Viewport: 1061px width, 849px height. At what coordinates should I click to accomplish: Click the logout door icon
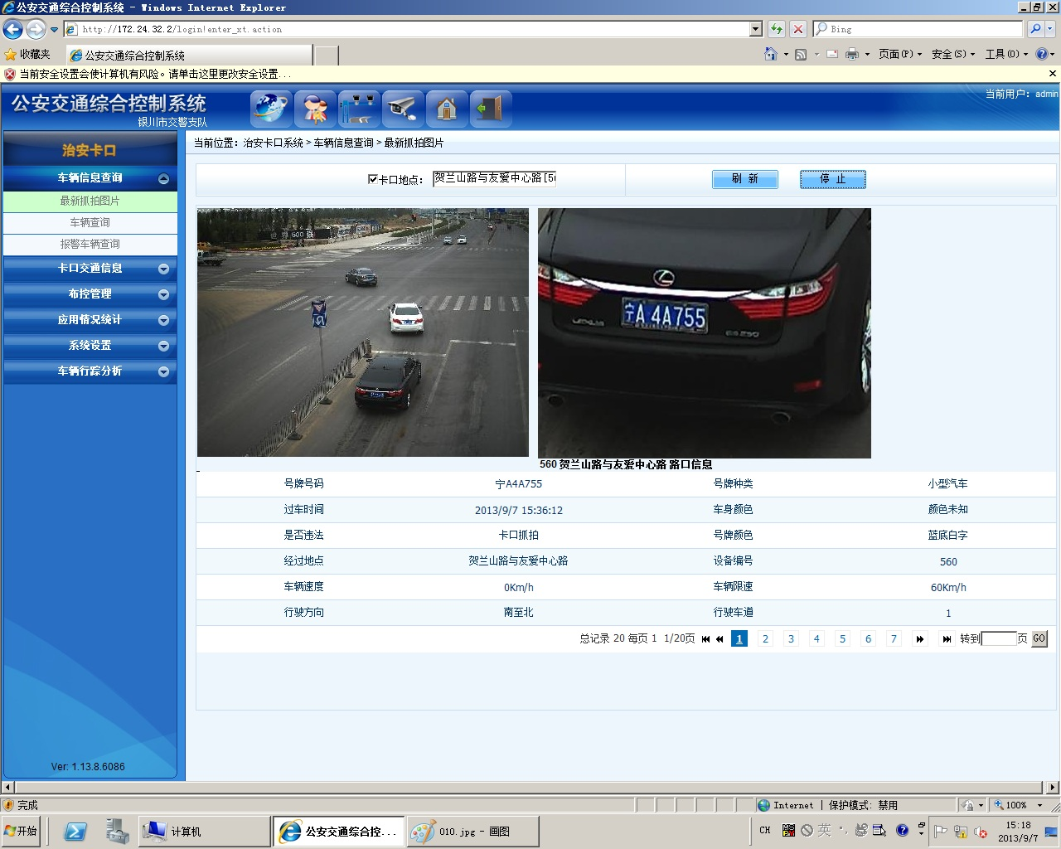(491, 109)
